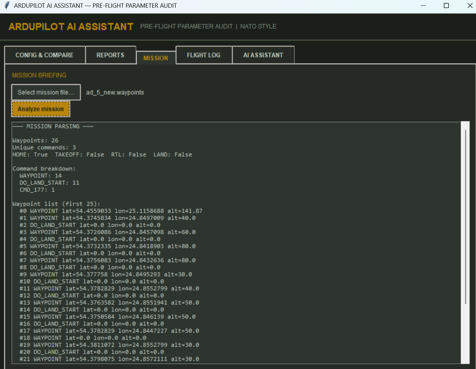Click the ARDUPILOT AI ASSISTANT header title

[71, 27]
